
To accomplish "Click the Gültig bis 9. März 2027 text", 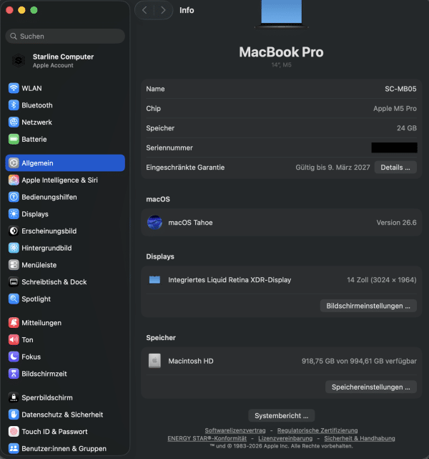I will (332, 168).
